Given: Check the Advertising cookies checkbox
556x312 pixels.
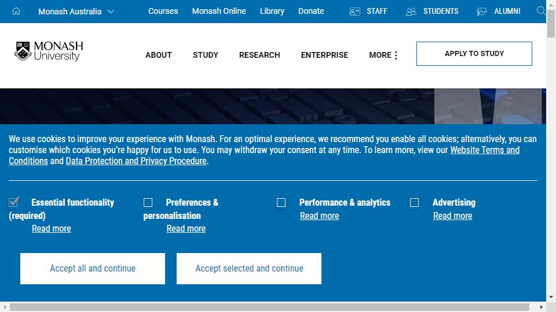Looking at the screenshot, I should point(414,202).
